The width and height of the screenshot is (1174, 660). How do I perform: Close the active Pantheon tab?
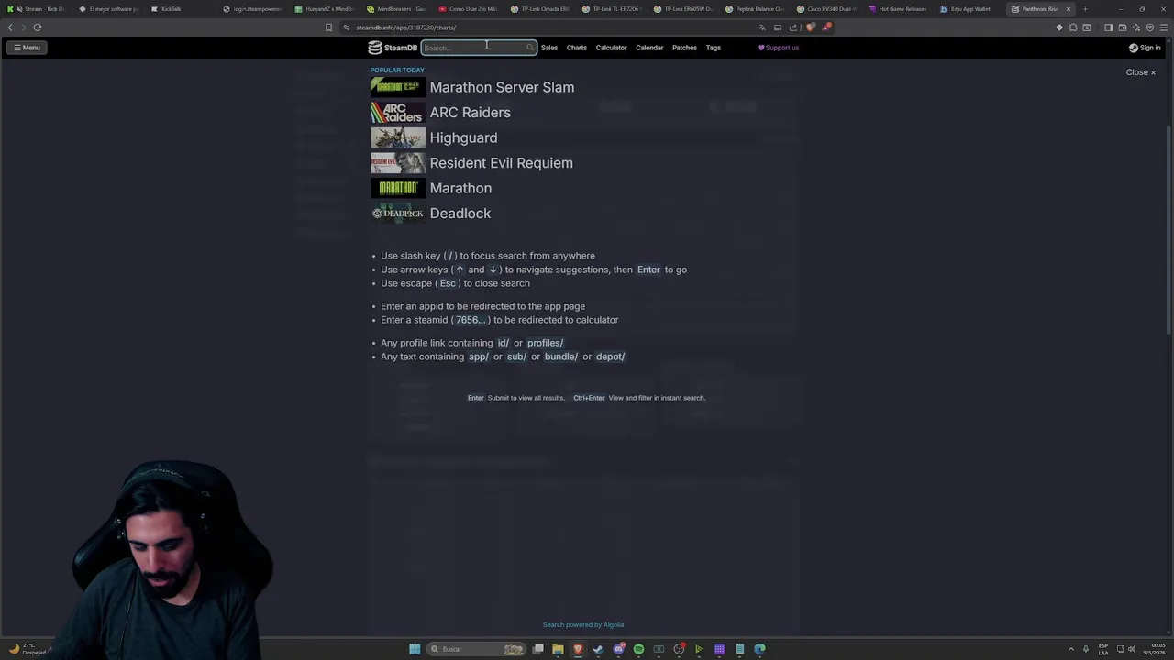coord(1068,9)
